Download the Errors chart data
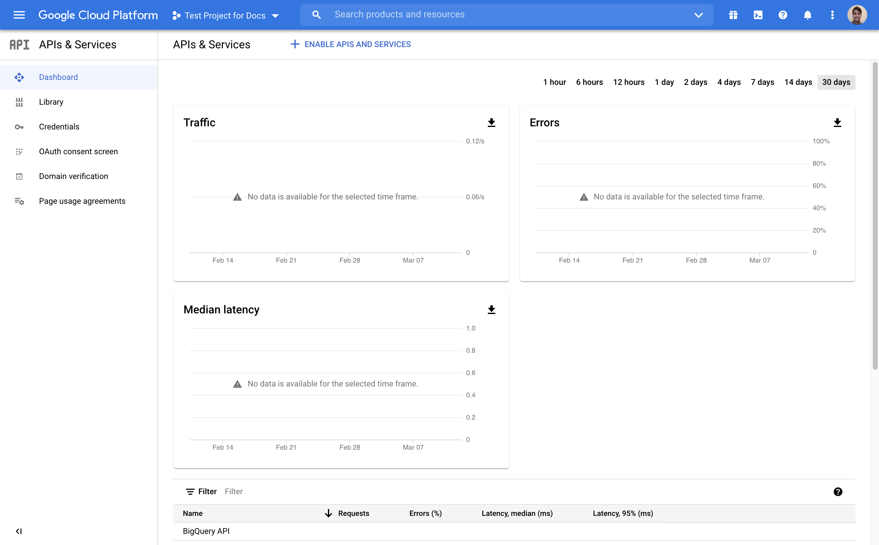Screen dimensions: 879x545 (837, 123)
